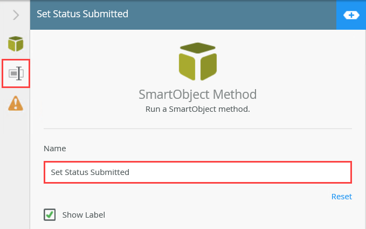Focus the Name input field

point(197,172)
